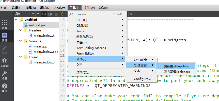Open the Design (设计) mode

click(4, 50)
